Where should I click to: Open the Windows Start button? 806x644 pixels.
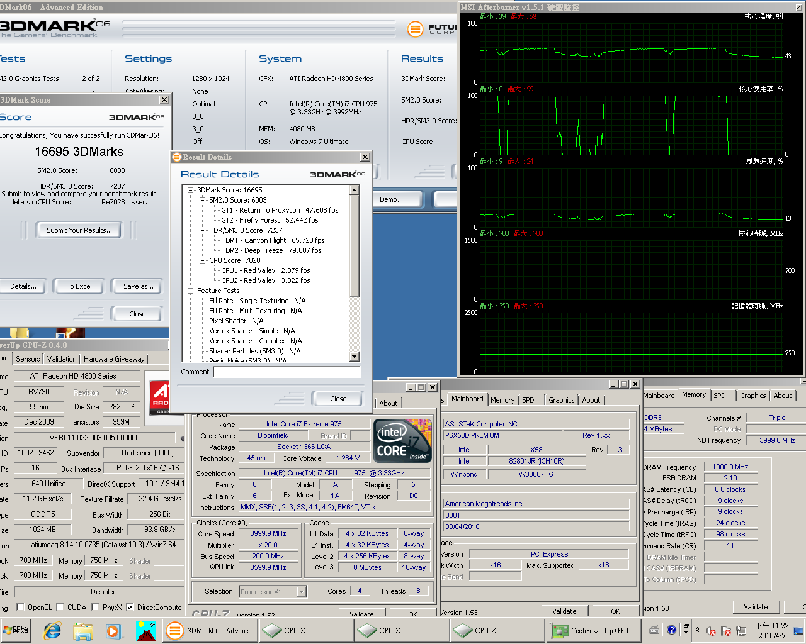16,630
